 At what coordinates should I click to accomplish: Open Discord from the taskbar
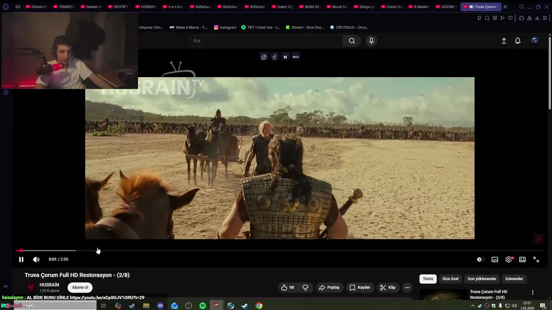160,306
